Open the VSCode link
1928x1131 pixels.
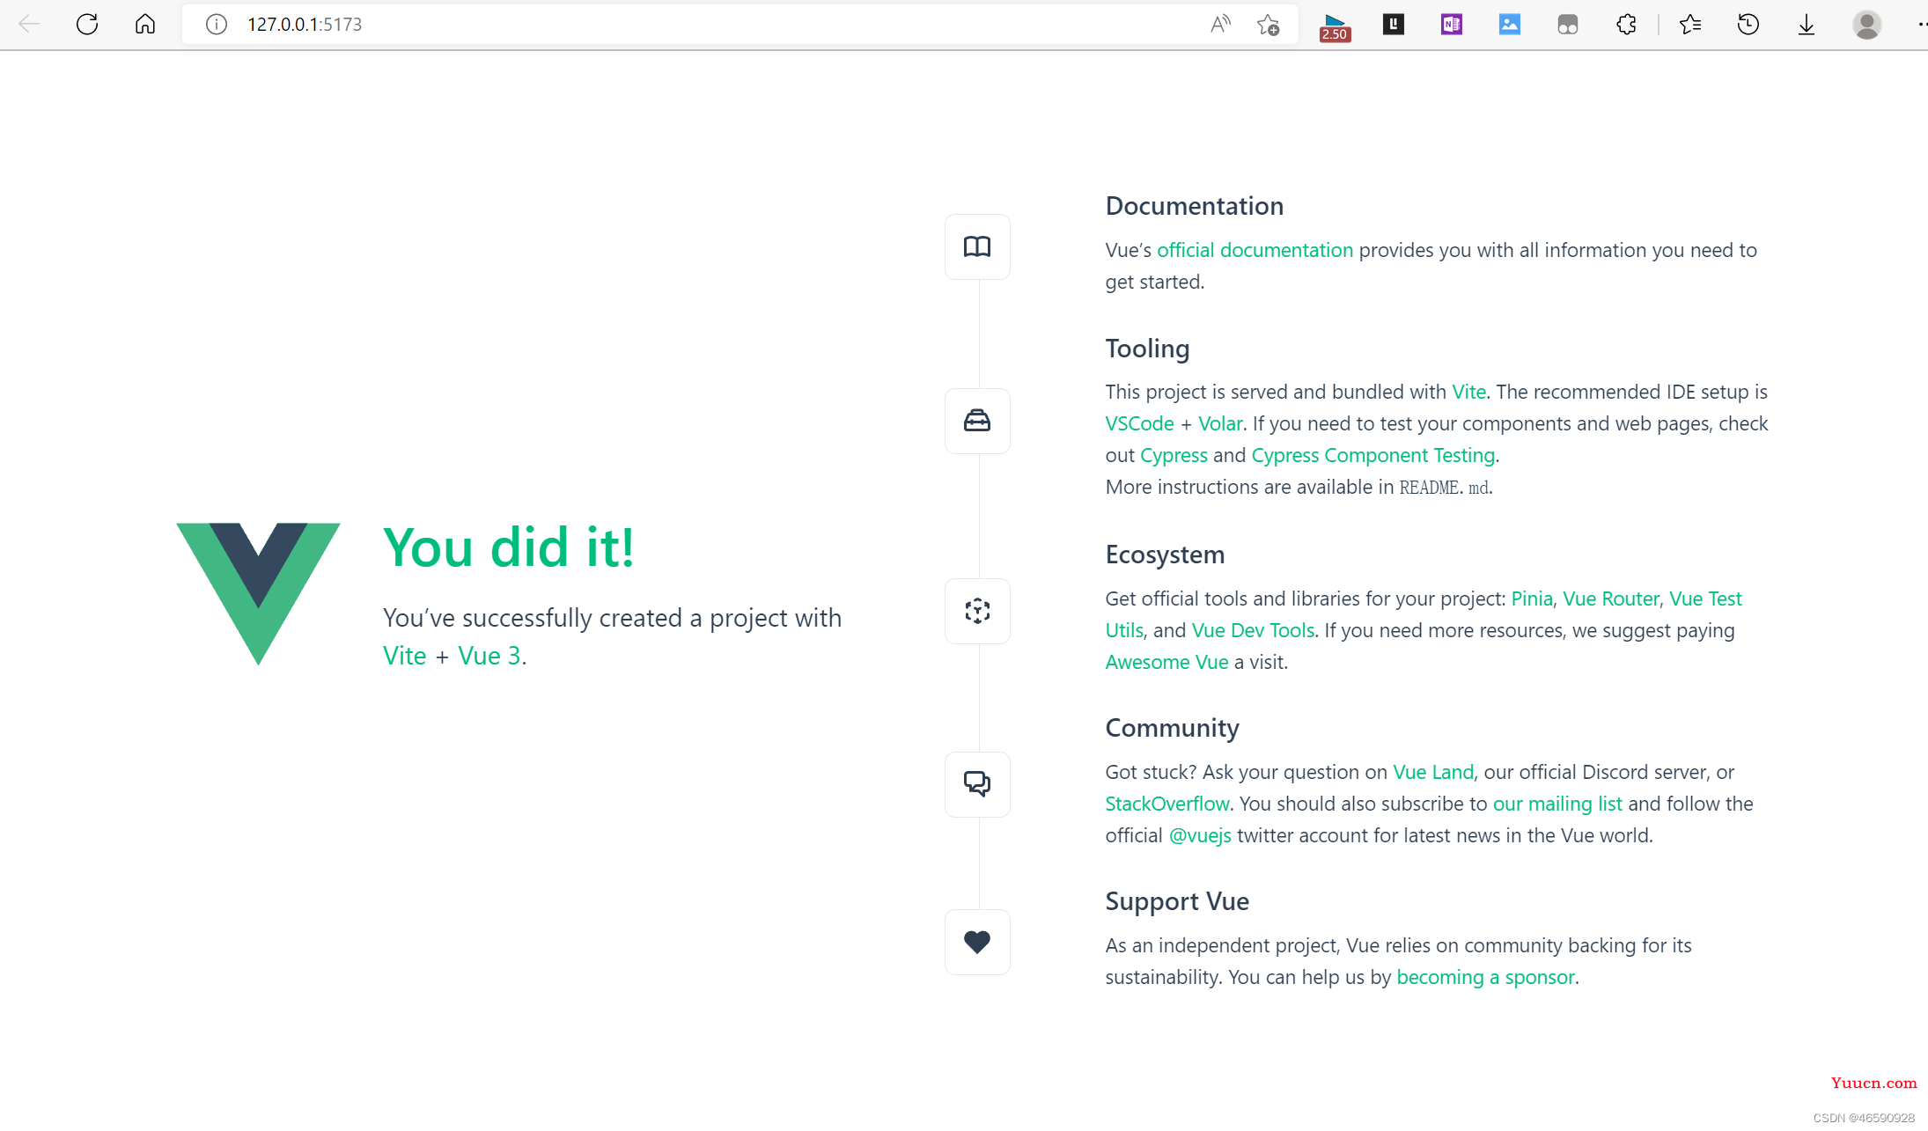1140,423
